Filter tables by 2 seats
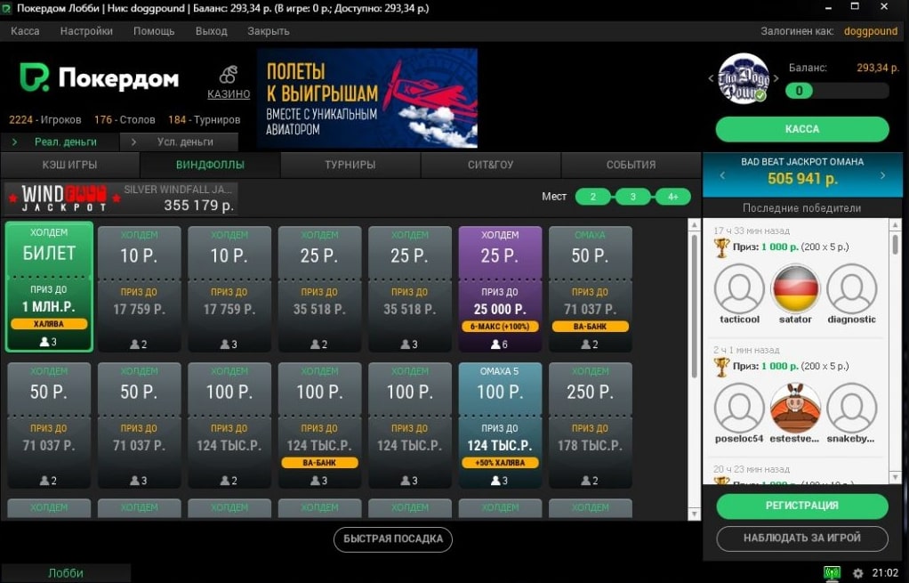This screenshot has height=583, width=909. [592, 197]
